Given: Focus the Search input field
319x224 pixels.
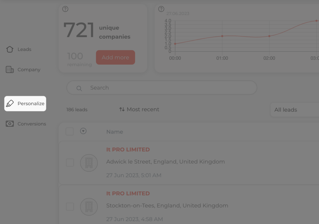Looking at the screenshot, I should point(162,88).
